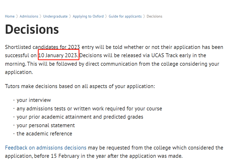Open the Applying to Oxford breadcrumb
Screen dimensions: 251x161
[x=88, y=16]
